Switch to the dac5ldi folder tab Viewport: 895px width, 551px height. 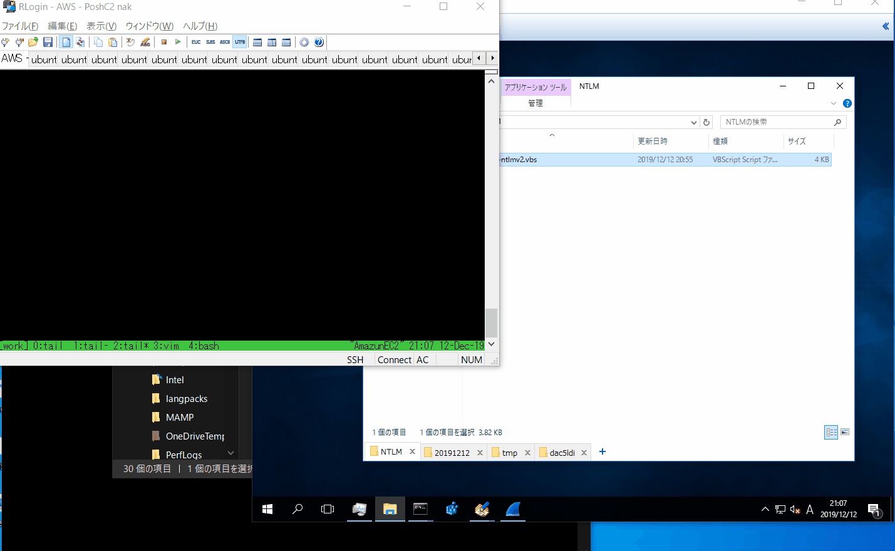tap(562, 453)
